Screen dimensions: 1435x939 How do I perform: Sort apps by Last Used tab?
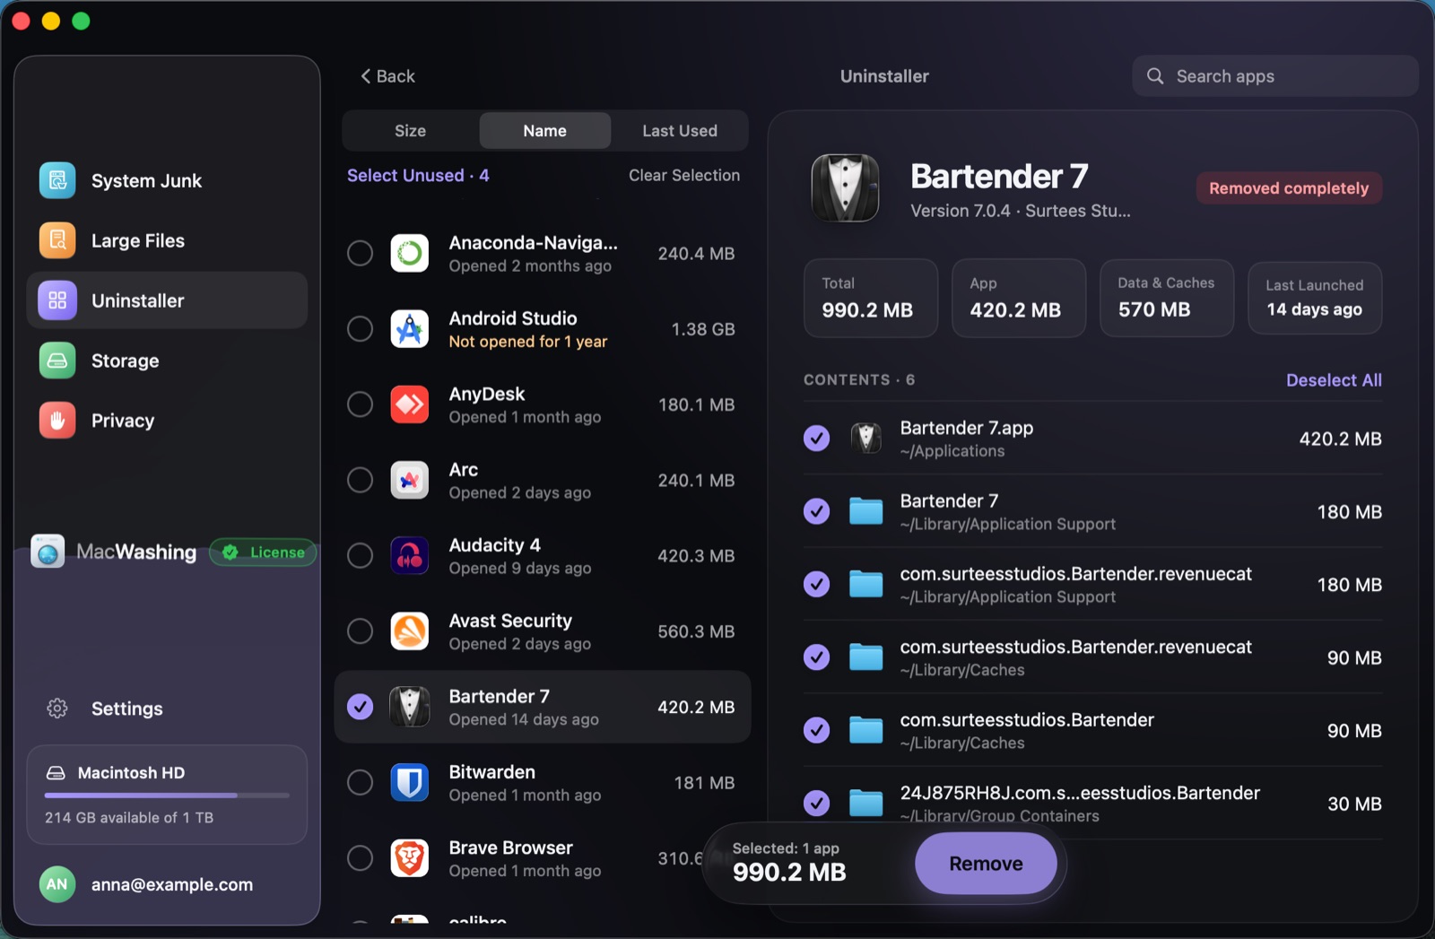click(680, 131)
